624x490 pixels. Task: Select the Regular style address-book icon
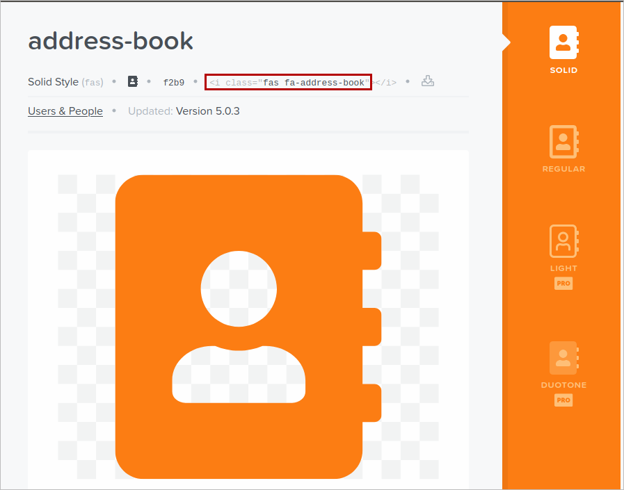(x=563, y=141)
